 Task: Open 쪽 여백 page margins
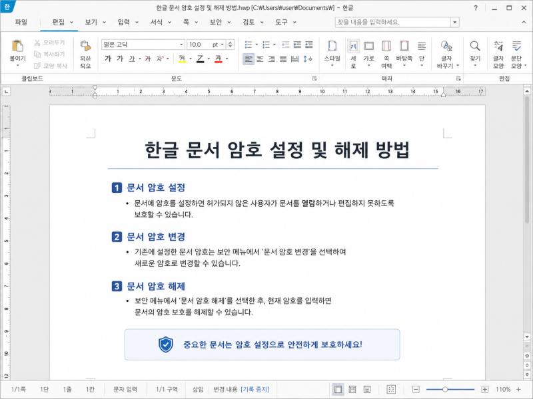pyautogui.click(x=386, y=54)
